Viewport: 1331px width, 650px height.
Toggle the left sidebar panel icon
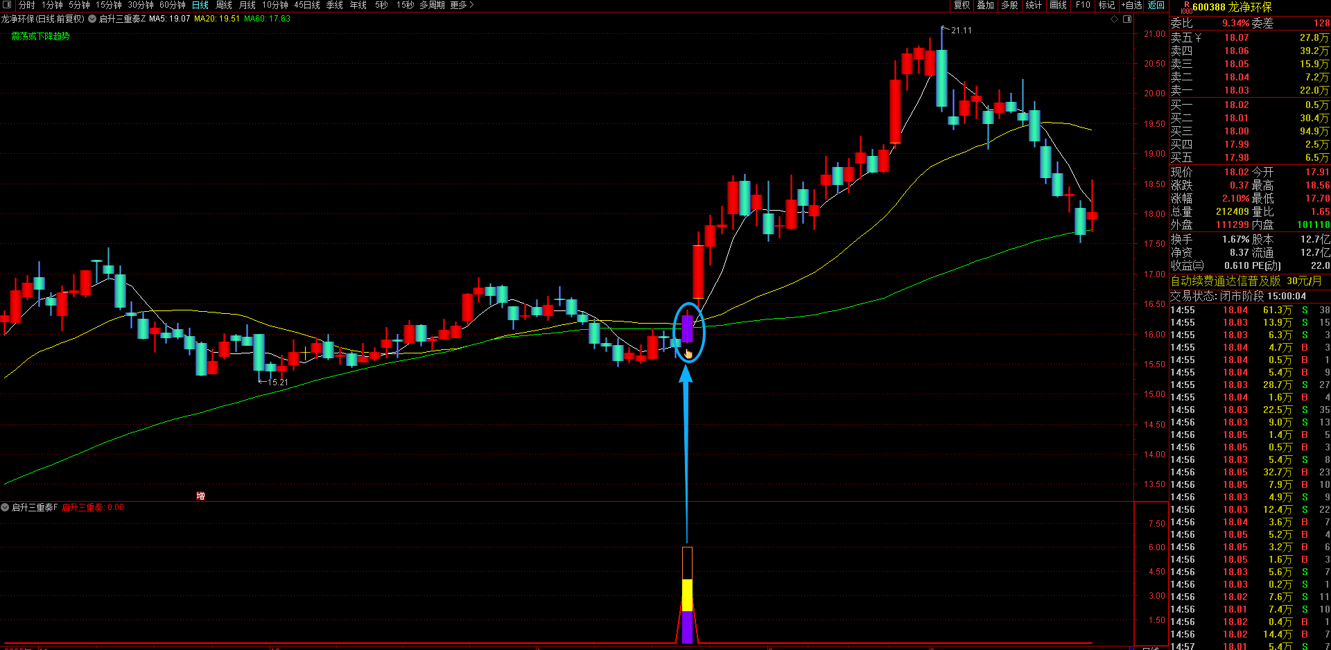click(7, 5)
